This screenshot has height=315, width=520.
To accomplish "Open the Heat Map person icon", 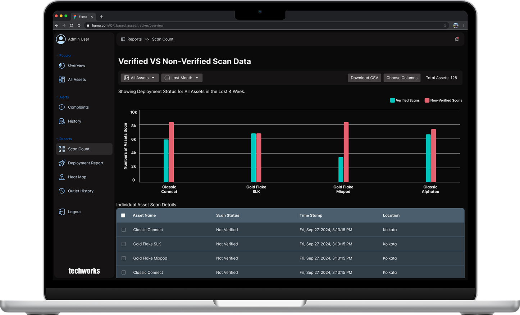I will (x=62, y=177).
